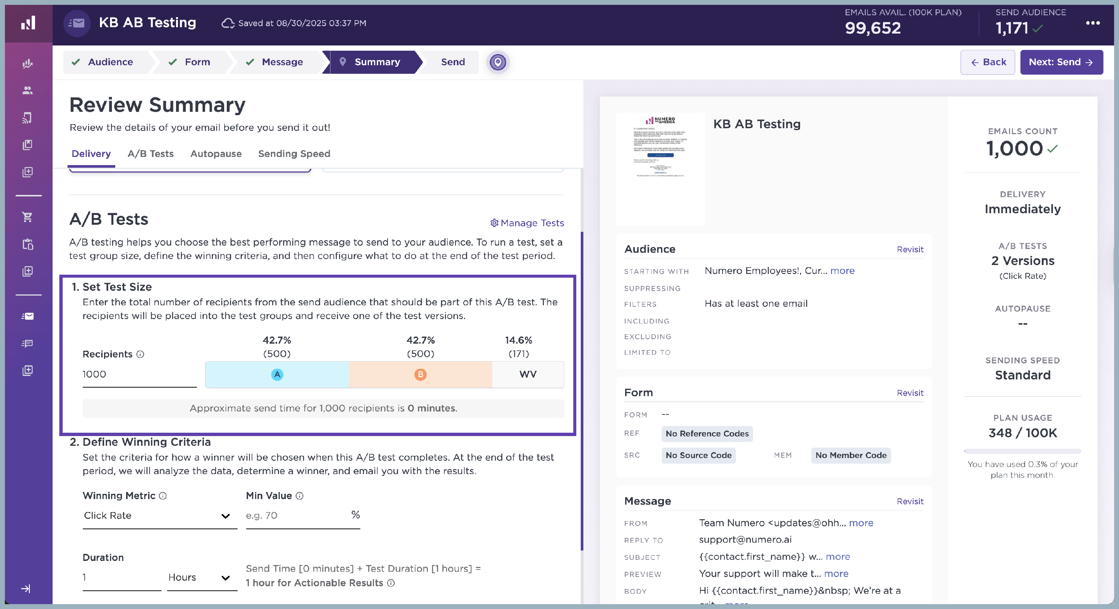Open the analytics chart sidebar icon
Image resolution: width=1119 pixels, height=609 pixels.
(27, 63)
